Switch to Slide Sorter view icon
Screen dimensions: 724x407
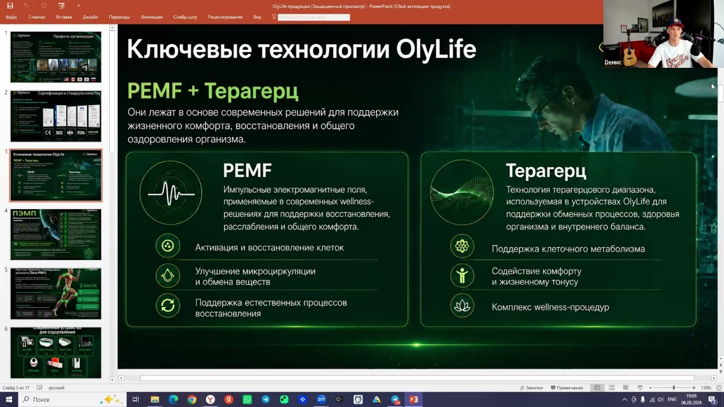pyautogui.click(x=611, y=388)
